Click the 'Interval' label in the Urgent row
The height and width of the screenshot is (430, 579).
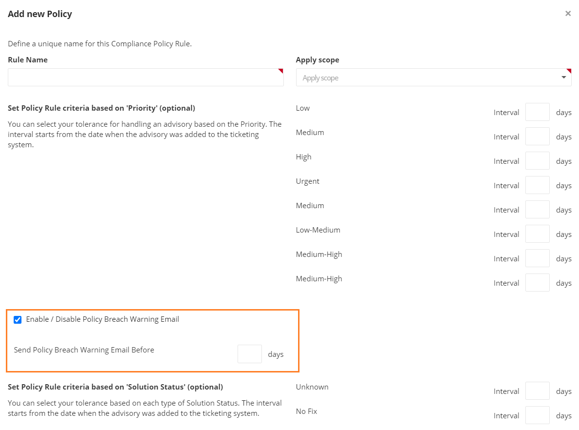pyautogui.click(x=506, y=186)
